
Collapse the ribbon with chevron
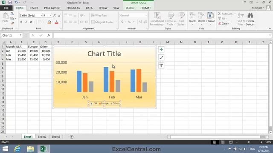click(x=270, y=28)
